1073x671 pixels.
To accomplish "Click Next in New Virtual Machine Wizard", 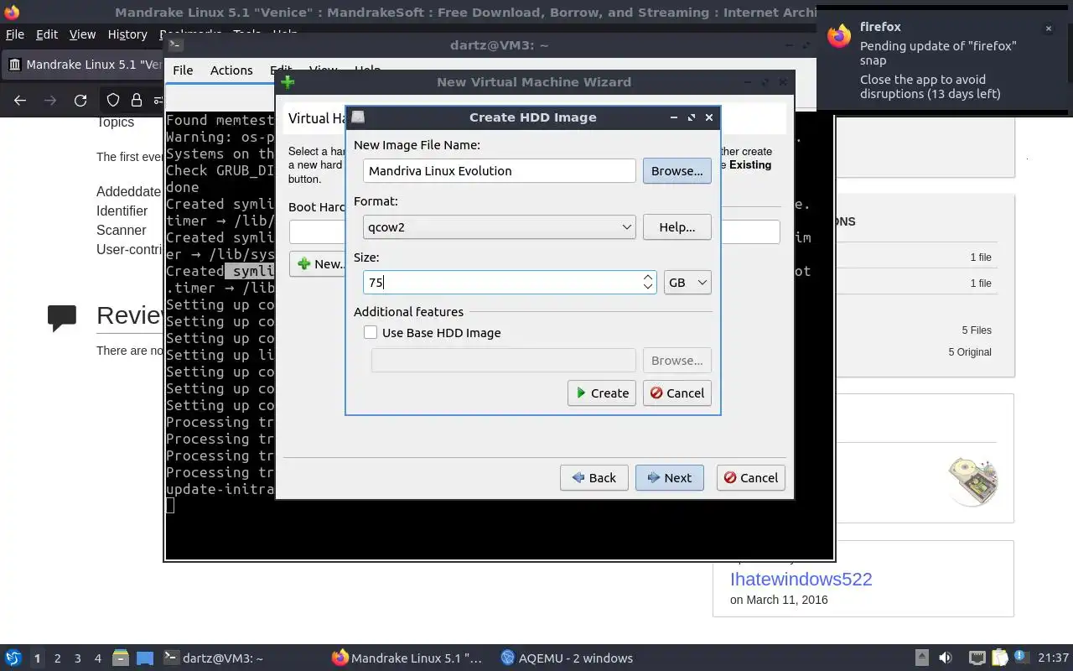I will 669,478.
